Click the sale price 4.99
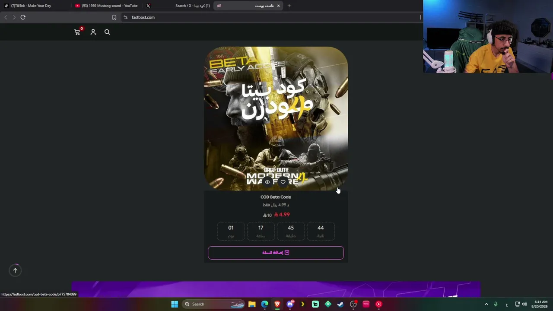Image resolution: width=553 pixels, height=311 pixels. pyautogui.click(x=282, y=215)
